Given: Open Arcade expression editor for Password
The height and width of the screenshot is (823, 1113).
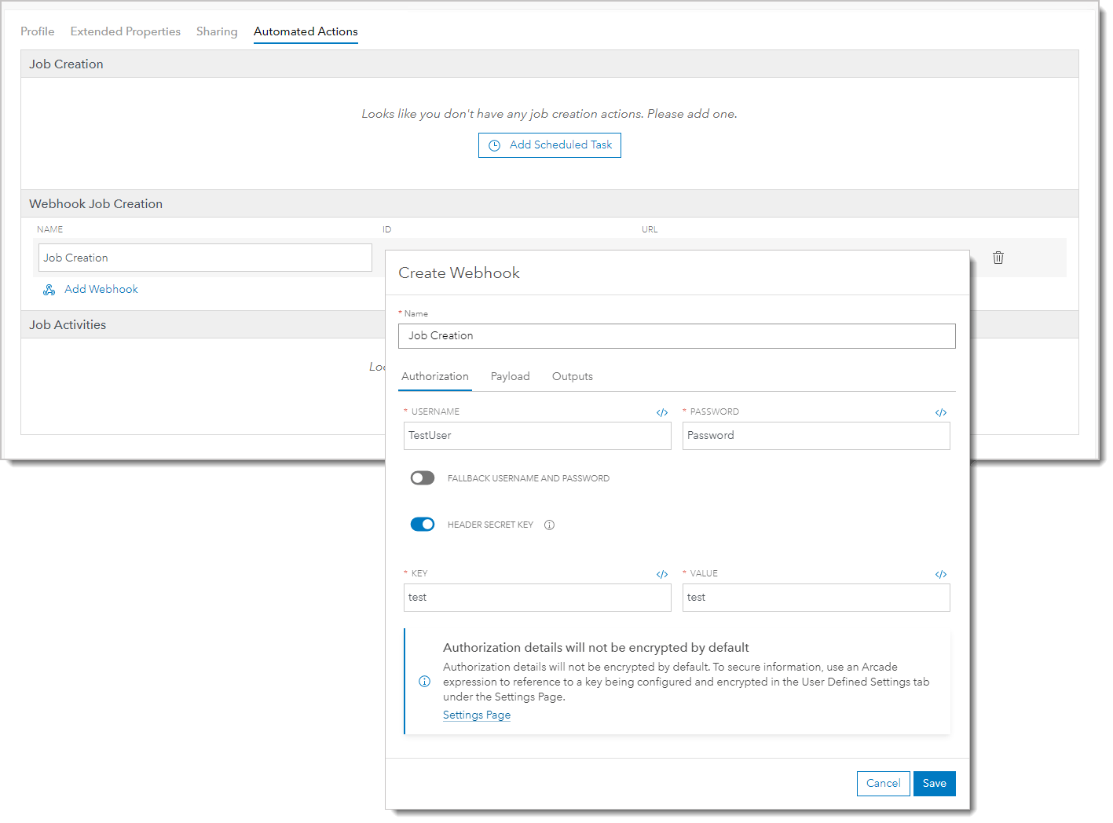Looking at the screenshot, I should coord(941,411).
